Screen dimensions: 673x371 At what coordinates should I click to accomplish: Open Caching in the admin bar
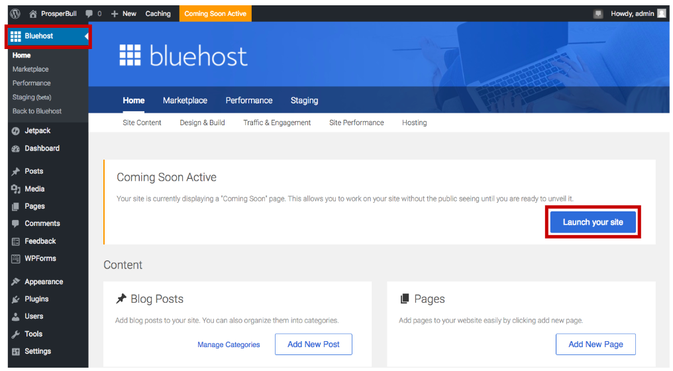(158, 14)
